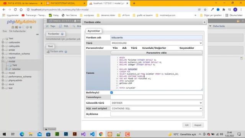Click Yordam ekle link behind dialog

[x=56, y=51]
